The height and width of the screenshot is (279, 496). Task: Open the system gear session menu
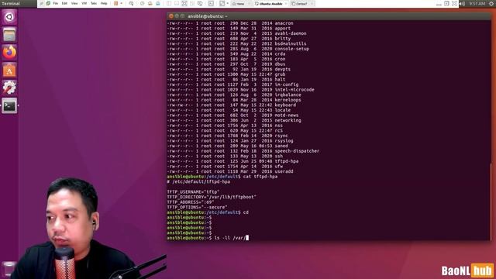pyautogui.click(x=491, y=3)
